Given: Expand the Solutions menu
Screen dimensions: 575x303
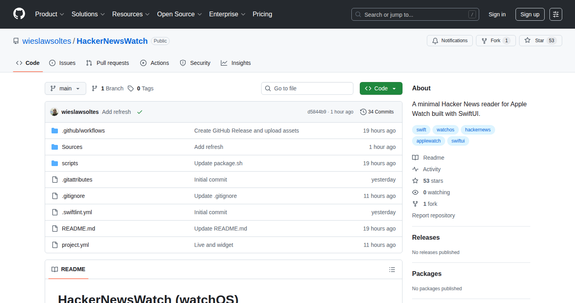Looking at the screenshot, I should click(x=88, y=14).
